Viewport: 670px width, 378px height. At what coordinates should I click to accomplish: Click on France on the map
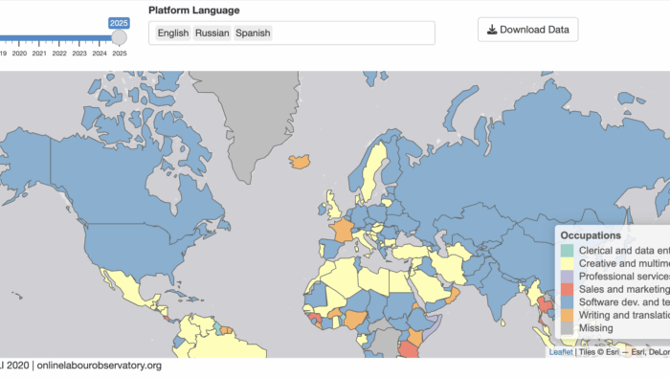point(342,231)
